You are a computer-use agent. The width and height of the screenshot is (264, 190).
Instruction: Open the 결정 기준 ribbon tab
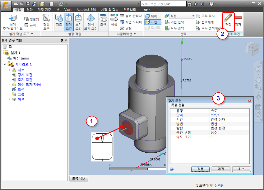44,10
